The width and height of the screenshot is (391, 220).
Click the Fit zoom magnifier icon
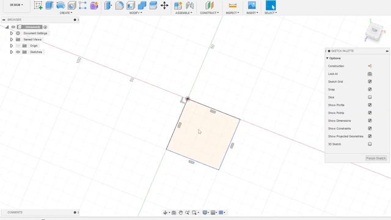click(x=194, y=213)
